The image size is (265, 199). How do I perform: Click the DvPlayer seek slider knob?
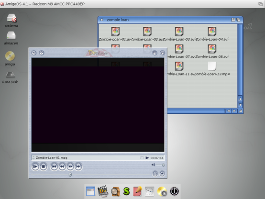[x=70, y=174]
